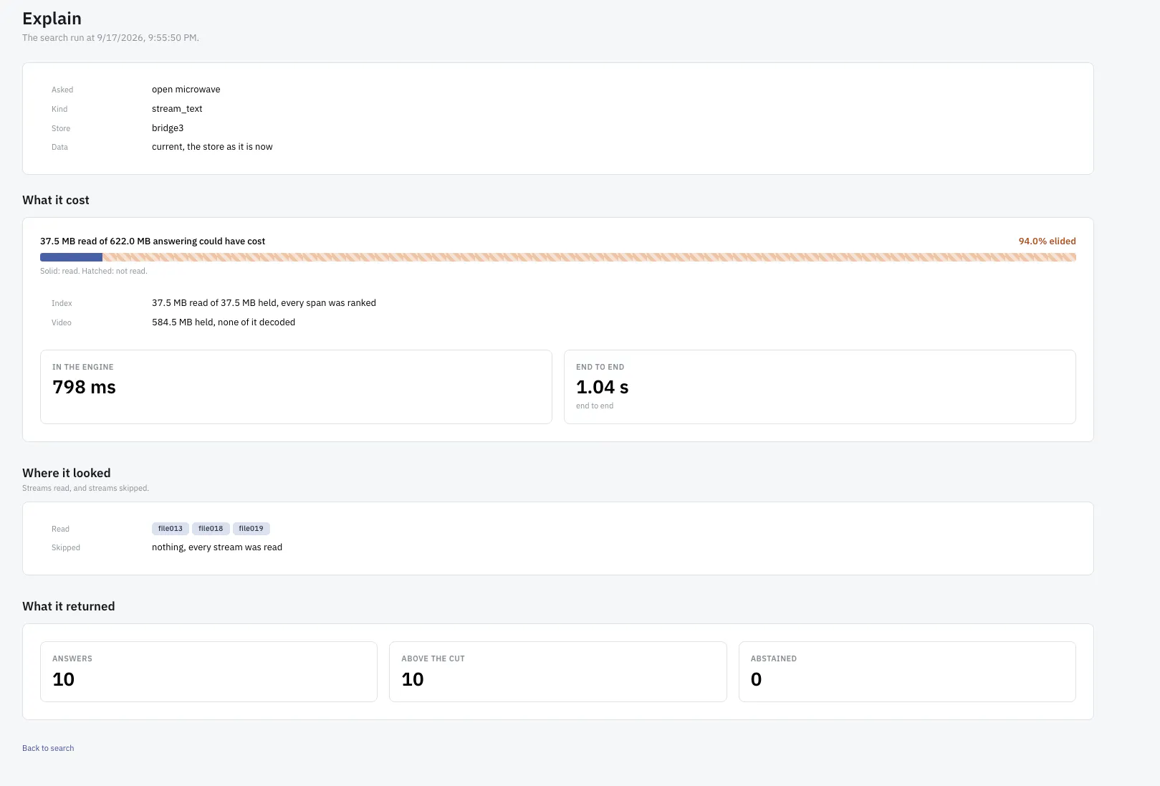Click 'Streams read, and streams skipped.' subtitle

pyautogui.click(x=85, y=489)
